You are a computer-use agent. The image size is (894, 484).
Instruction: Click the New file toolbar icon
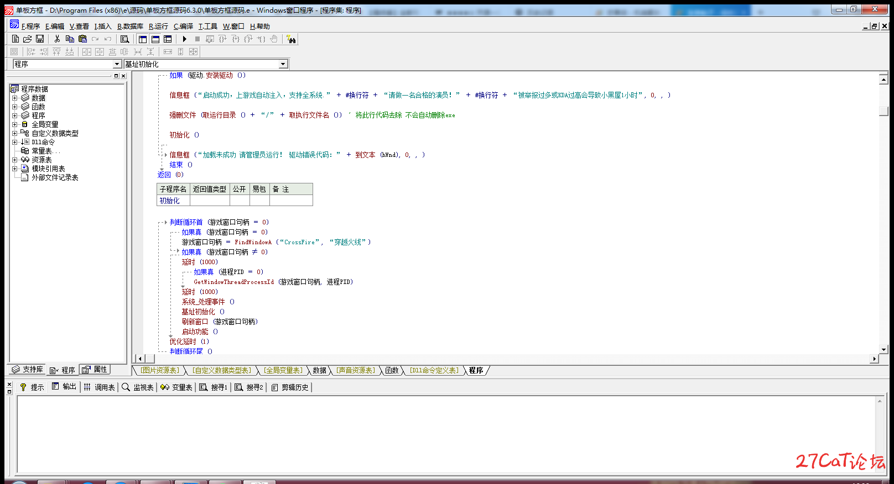(x=15, y=39)
